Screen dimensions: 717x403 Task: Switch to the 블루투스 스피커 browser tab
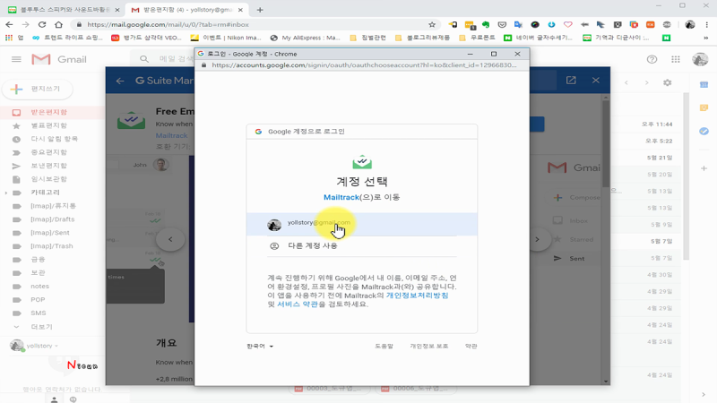point(64,10)
